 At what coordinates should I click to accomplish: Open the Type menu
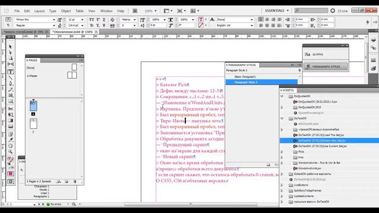coord(53,11)
